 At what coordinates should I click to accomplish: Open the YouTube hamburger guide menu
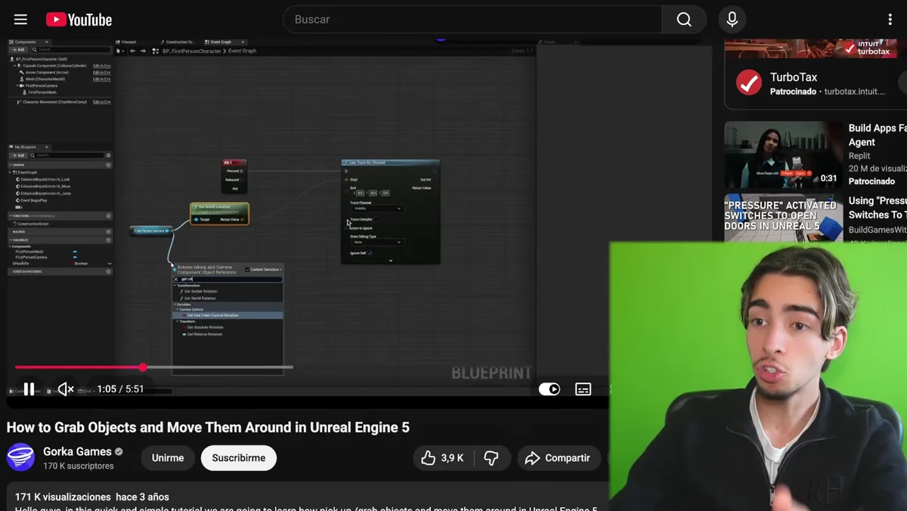pos(20,20)
